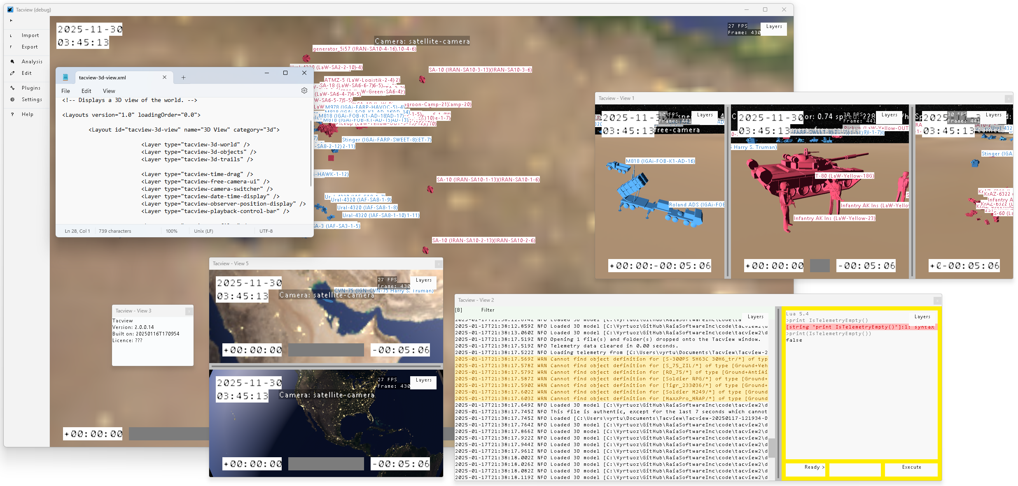Click the Lua command input field
The image size is (1018, 486).
[855, 470]
